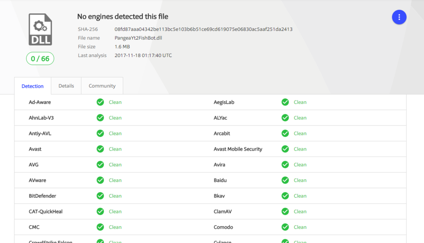Click the green check icon for AVG
424x243 pixels.
[x=100, y=165]
